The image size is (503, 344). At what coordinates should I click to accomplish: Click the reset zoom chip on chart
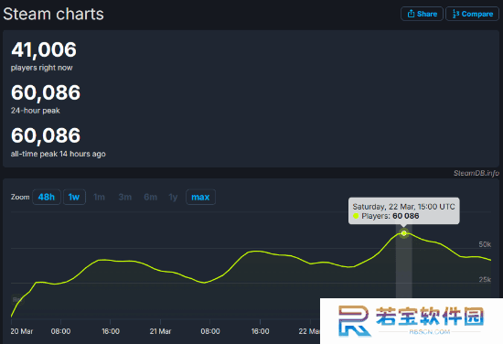pyautogui.click(x=16, y=300)
